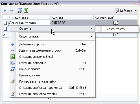
Task: Click the 245-78-87 contact cell
Action: [72, 23]
